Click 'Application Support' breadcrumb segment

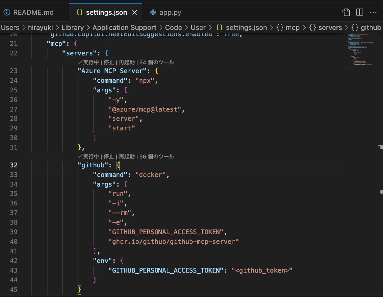[124, 28]
